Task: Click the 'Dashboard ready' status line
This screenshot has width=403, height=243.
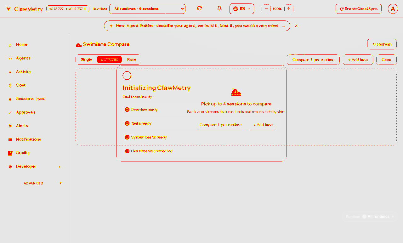Action: pyautogui.click(x=137, y=97)
